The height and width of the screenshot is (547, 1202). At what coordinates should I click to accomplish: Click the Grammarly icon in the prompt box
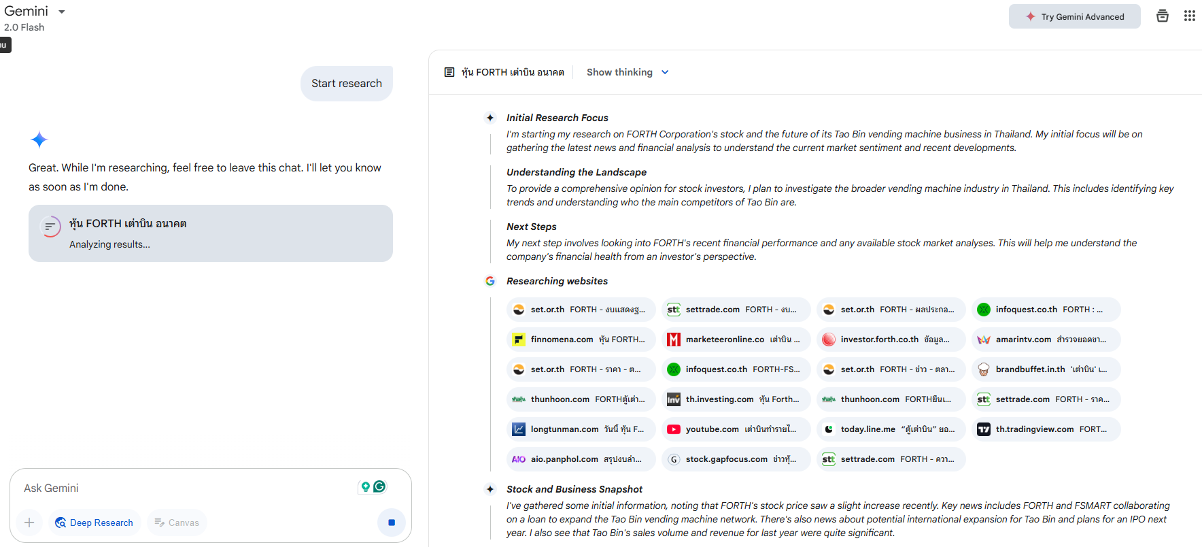pos(380,486)
